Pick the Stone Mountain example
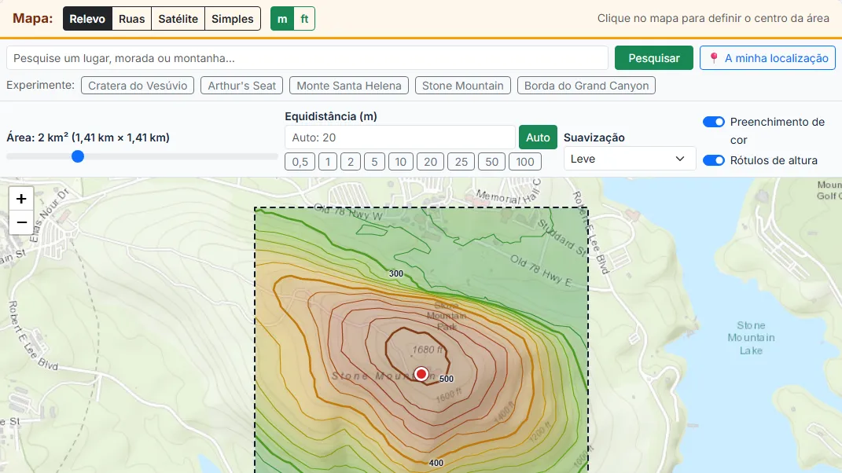Viewport: 842px width, 473px height. pos(463,86)
